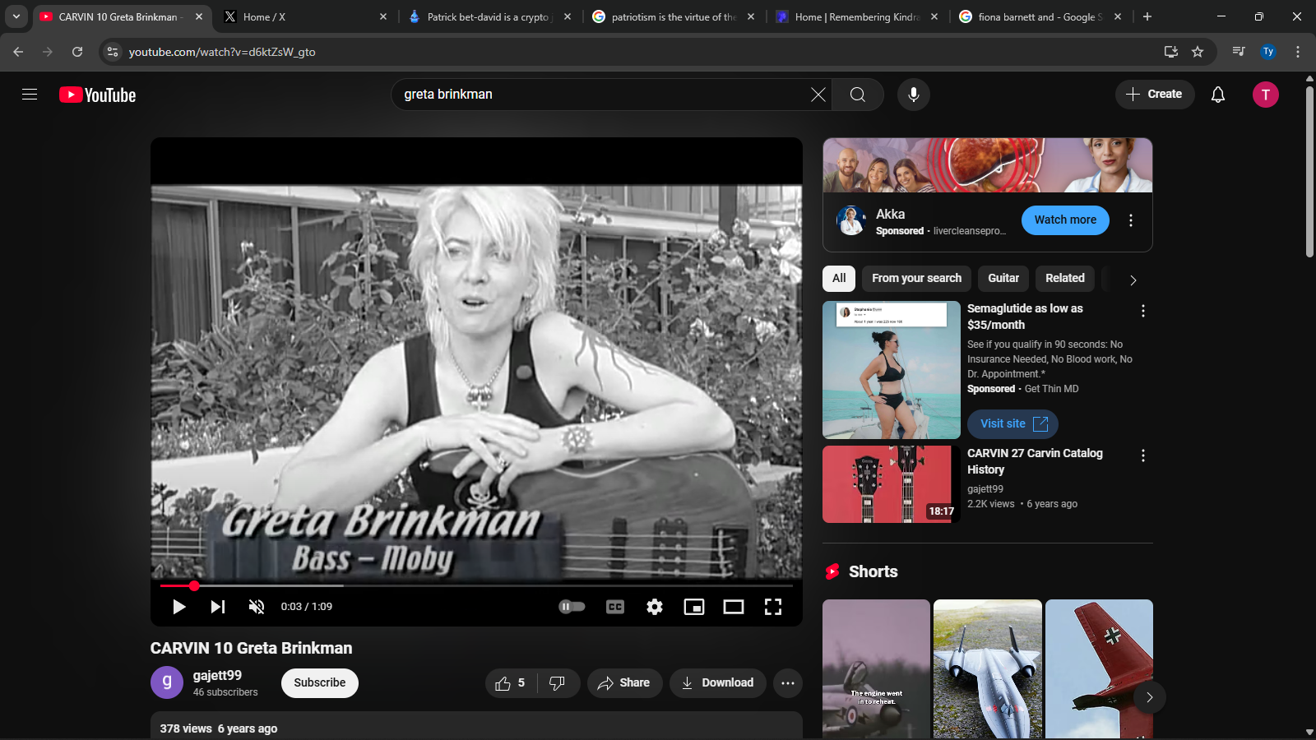The height and width of the screenshot is (740, 1316).
Task: Switch to the Remembering Kindra tab
Action: [x=857, y=16]
